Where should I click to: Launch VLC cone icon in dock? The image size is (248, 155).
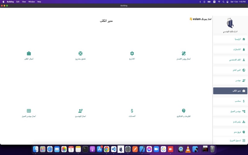188,149
